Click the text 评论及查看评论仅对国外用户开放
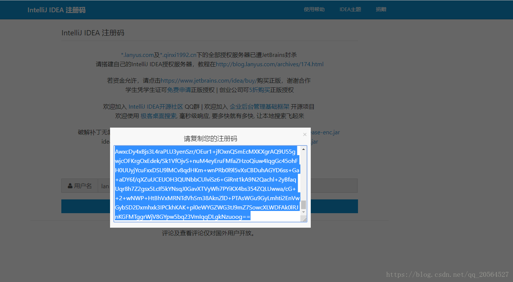513x282 pixels. pos(210,233)
